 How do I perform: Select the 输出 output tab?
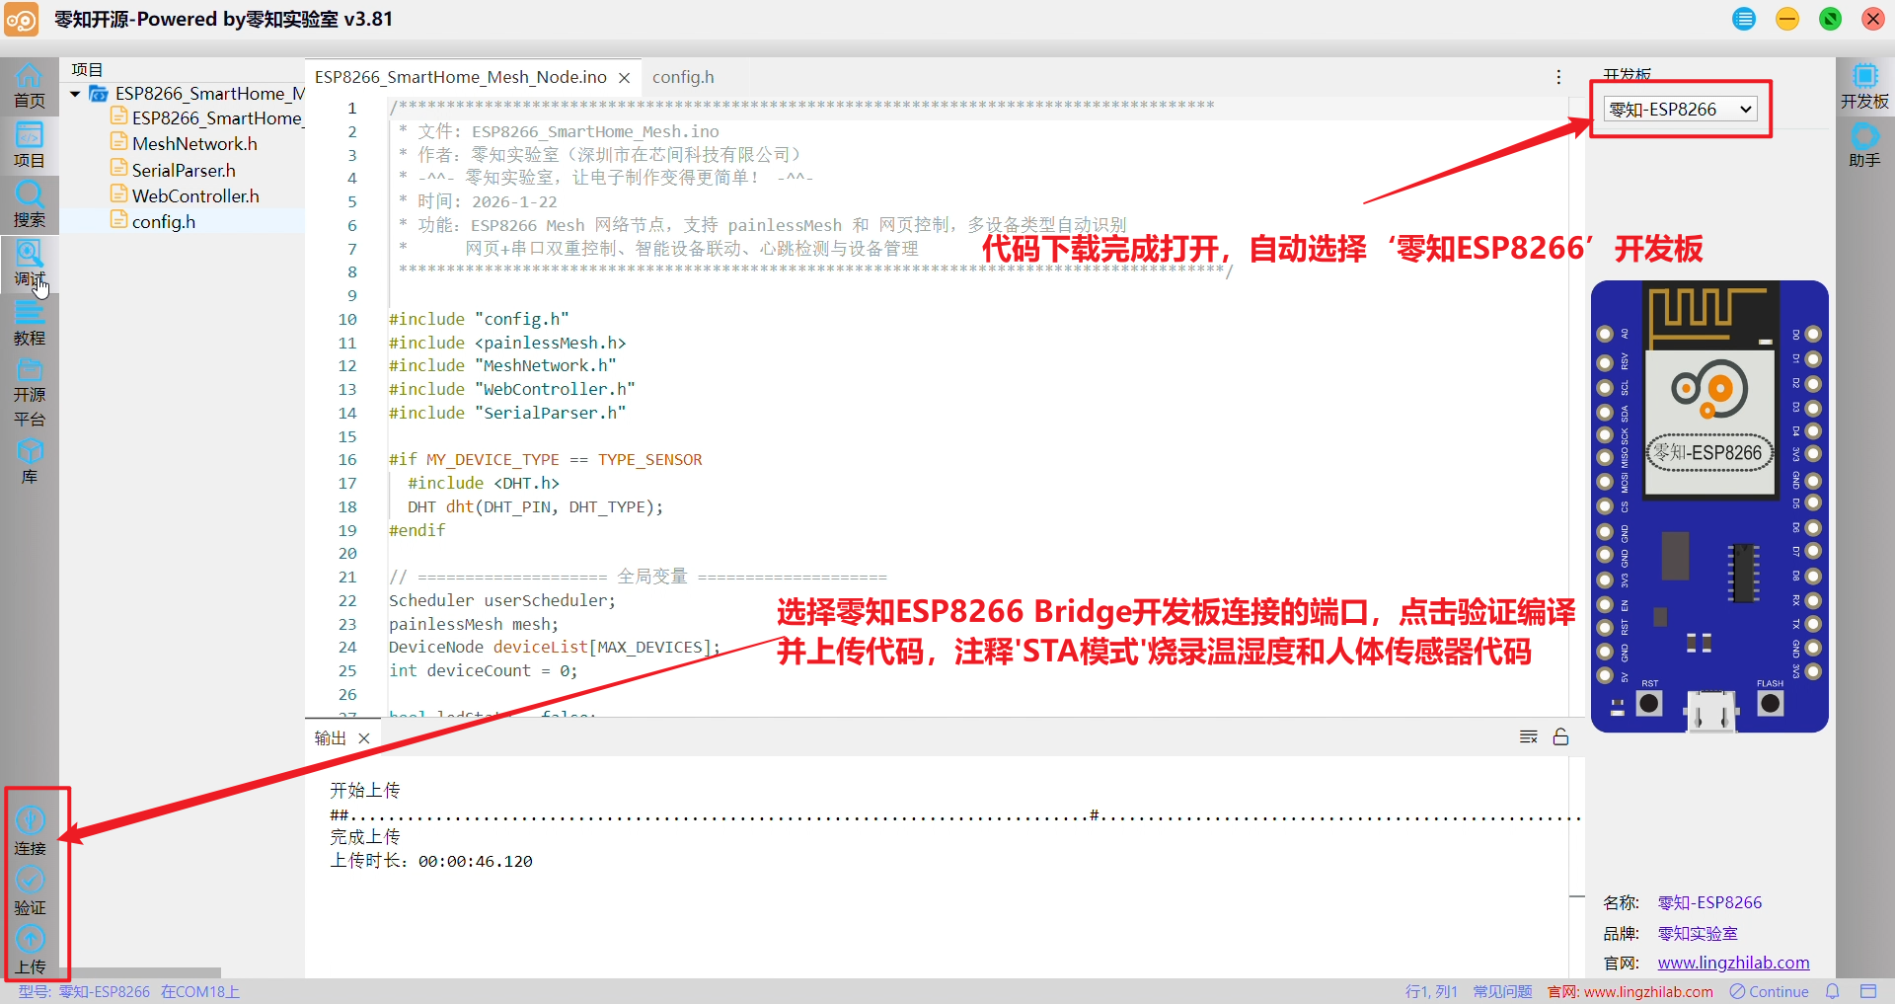coord(331,738)
